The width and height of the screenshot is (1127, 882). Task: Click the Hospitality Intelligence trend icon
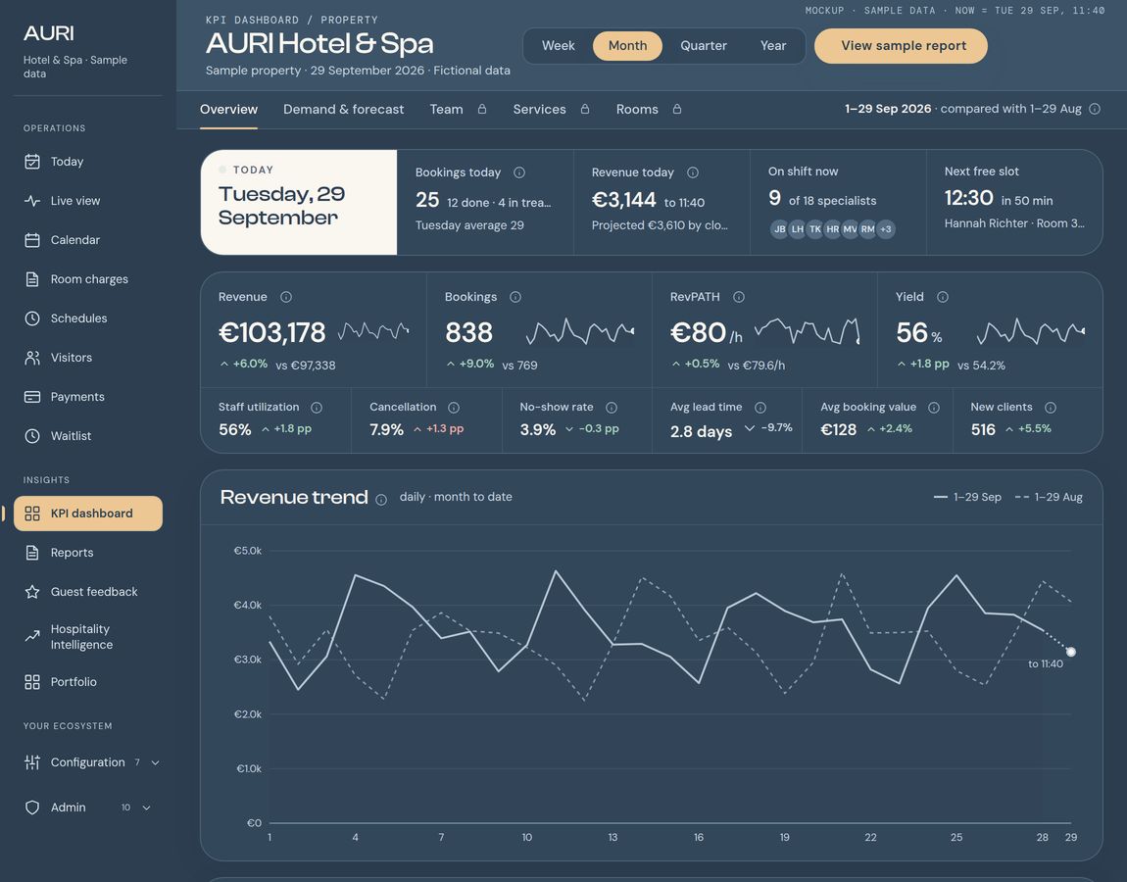(32, 636)
